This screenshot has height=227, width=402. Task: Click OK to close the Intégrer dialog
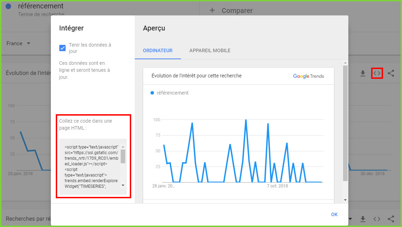(x=334, y=214)
